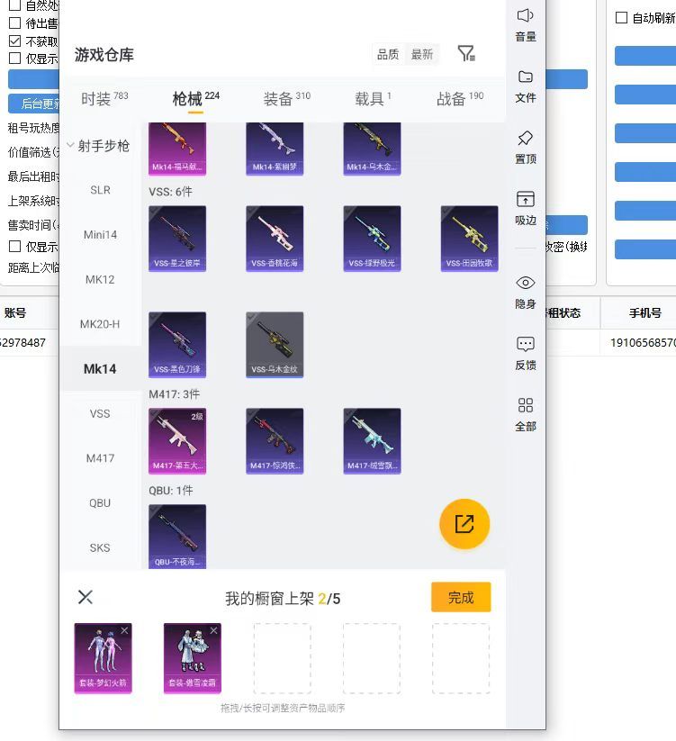Jump to M417 in sidebar
This screenshot has height=741, width=676.
coord(100,458)
